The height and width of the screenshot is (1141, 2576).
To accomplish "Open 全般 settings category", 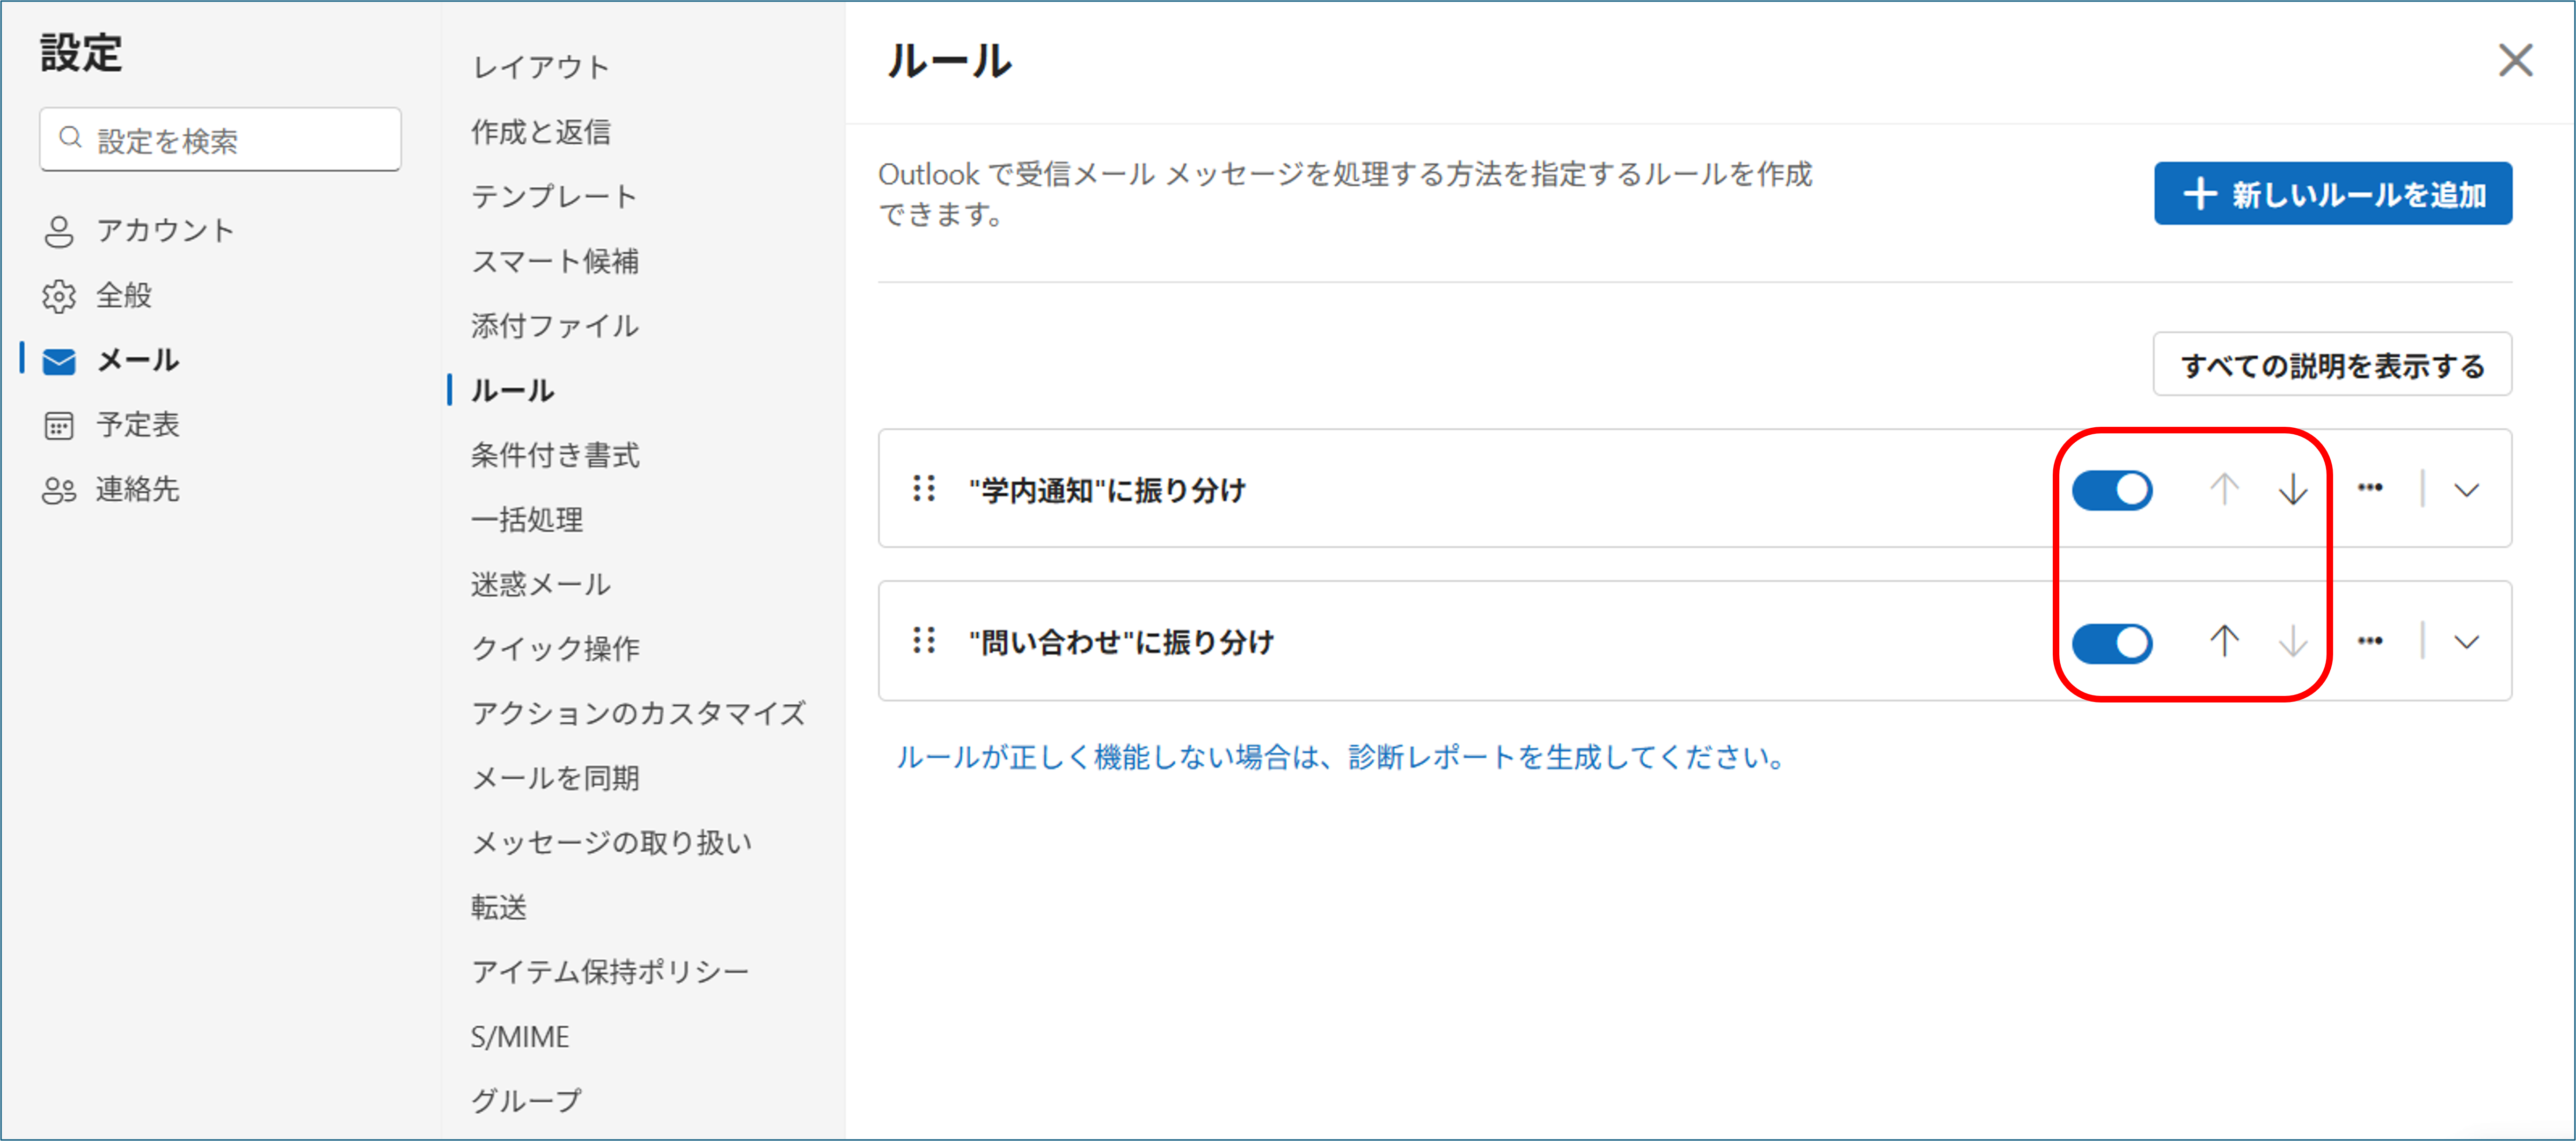I will (97, 296).
